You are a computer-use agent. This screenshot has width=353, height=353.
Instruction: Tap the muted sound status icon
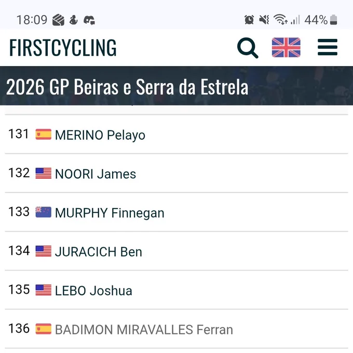[x=264, y=20]
